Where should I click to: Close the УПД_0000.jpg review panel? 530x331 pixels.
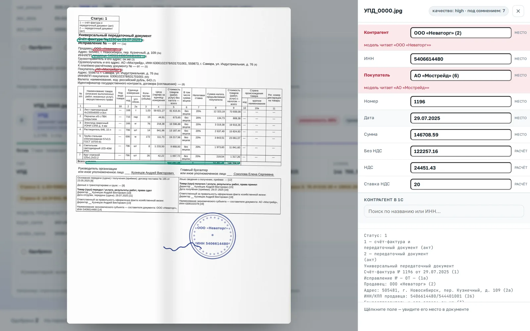pyautogui.click(x=518, y=11)
